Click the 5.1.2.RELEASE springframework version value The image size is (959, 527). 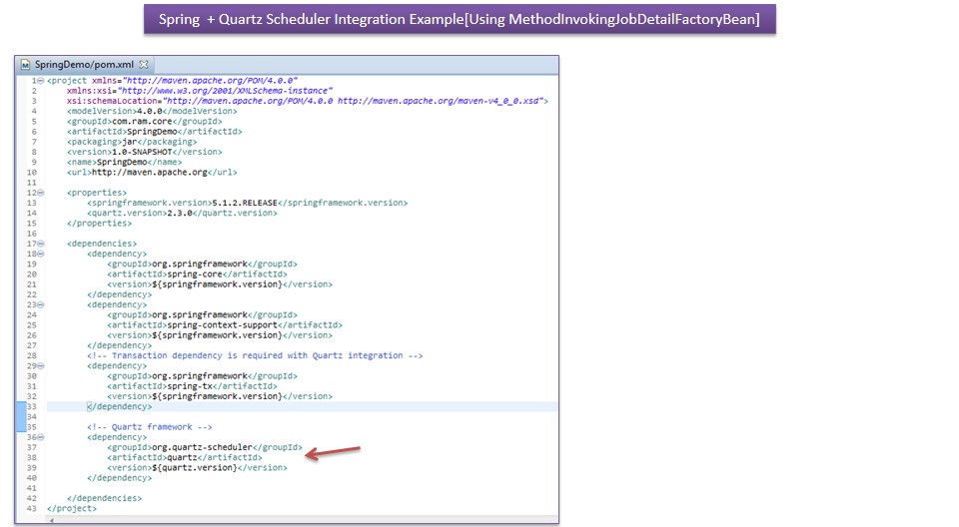(245, 203)
